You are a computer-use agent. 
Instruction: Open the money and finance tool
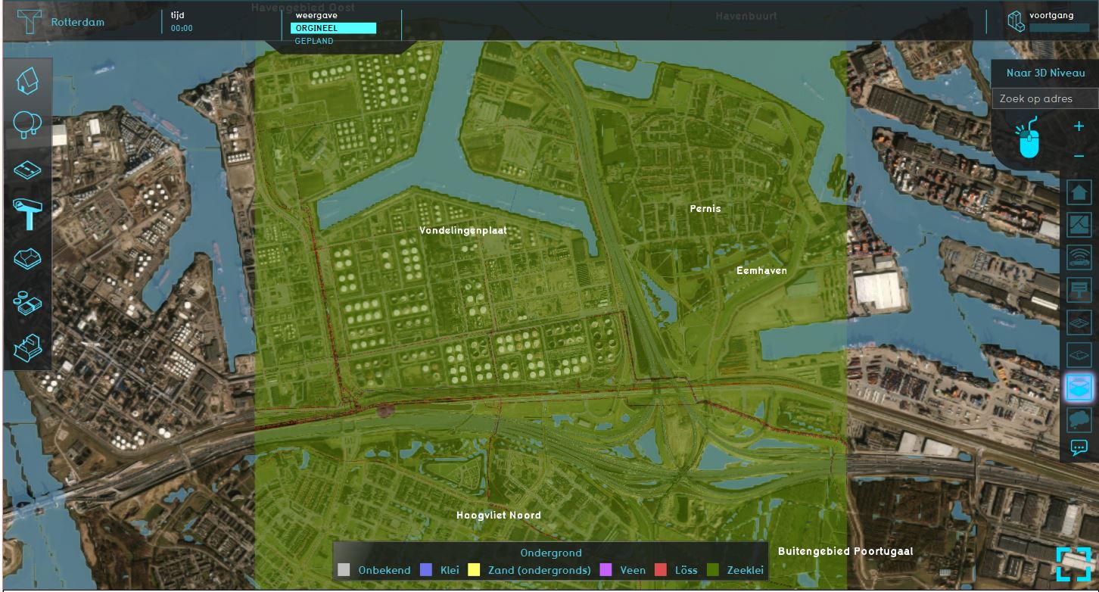point(27,304)
